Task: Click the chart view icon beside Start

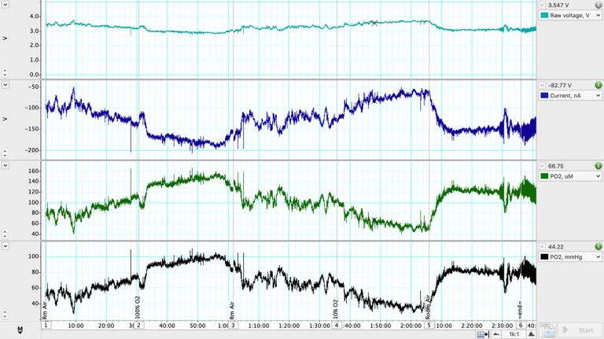Action: (x=547, y=330)
